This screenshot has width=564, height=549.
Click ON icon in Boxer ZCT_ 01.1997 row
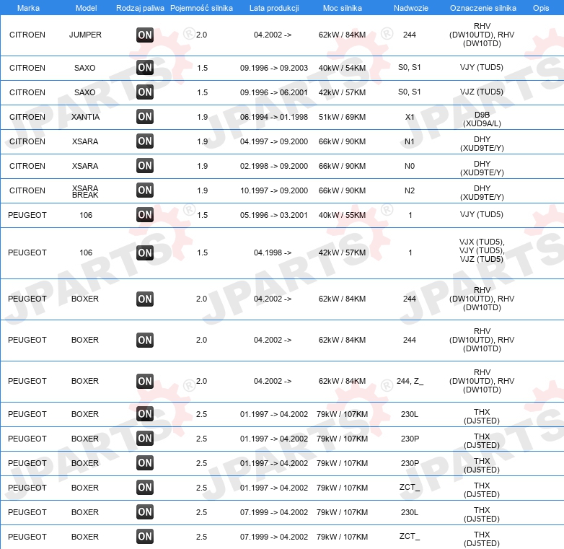pos(145,487)
